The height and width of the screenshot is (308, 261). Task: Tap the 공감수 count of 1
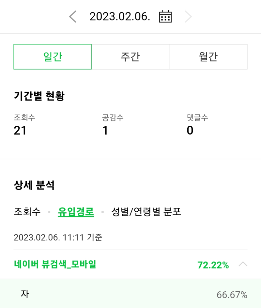[x=105, y=130]
